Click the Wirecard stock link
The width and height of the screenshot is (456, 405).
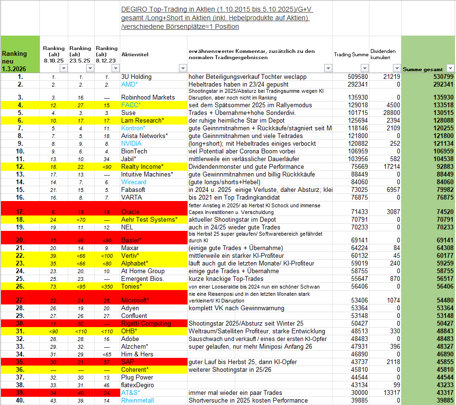[x=134, y=182]
